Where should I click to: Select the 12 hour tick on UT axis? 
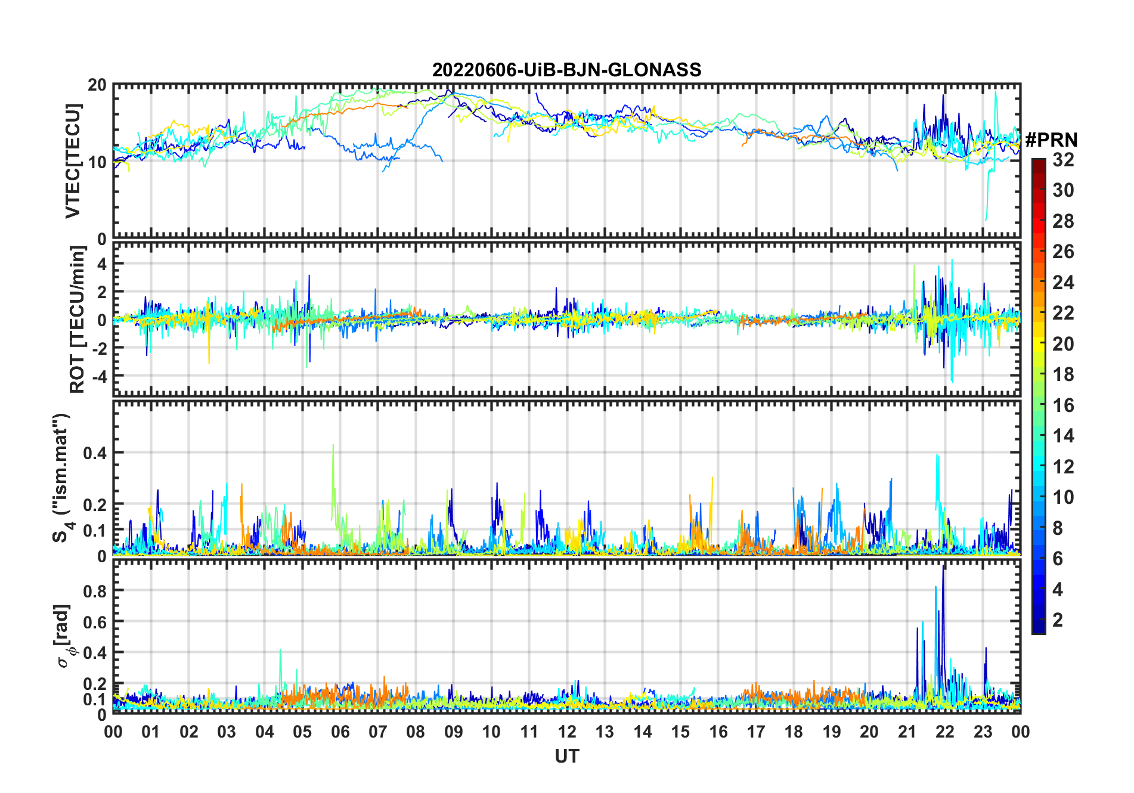pyautogui.click(x=566, y=732)
